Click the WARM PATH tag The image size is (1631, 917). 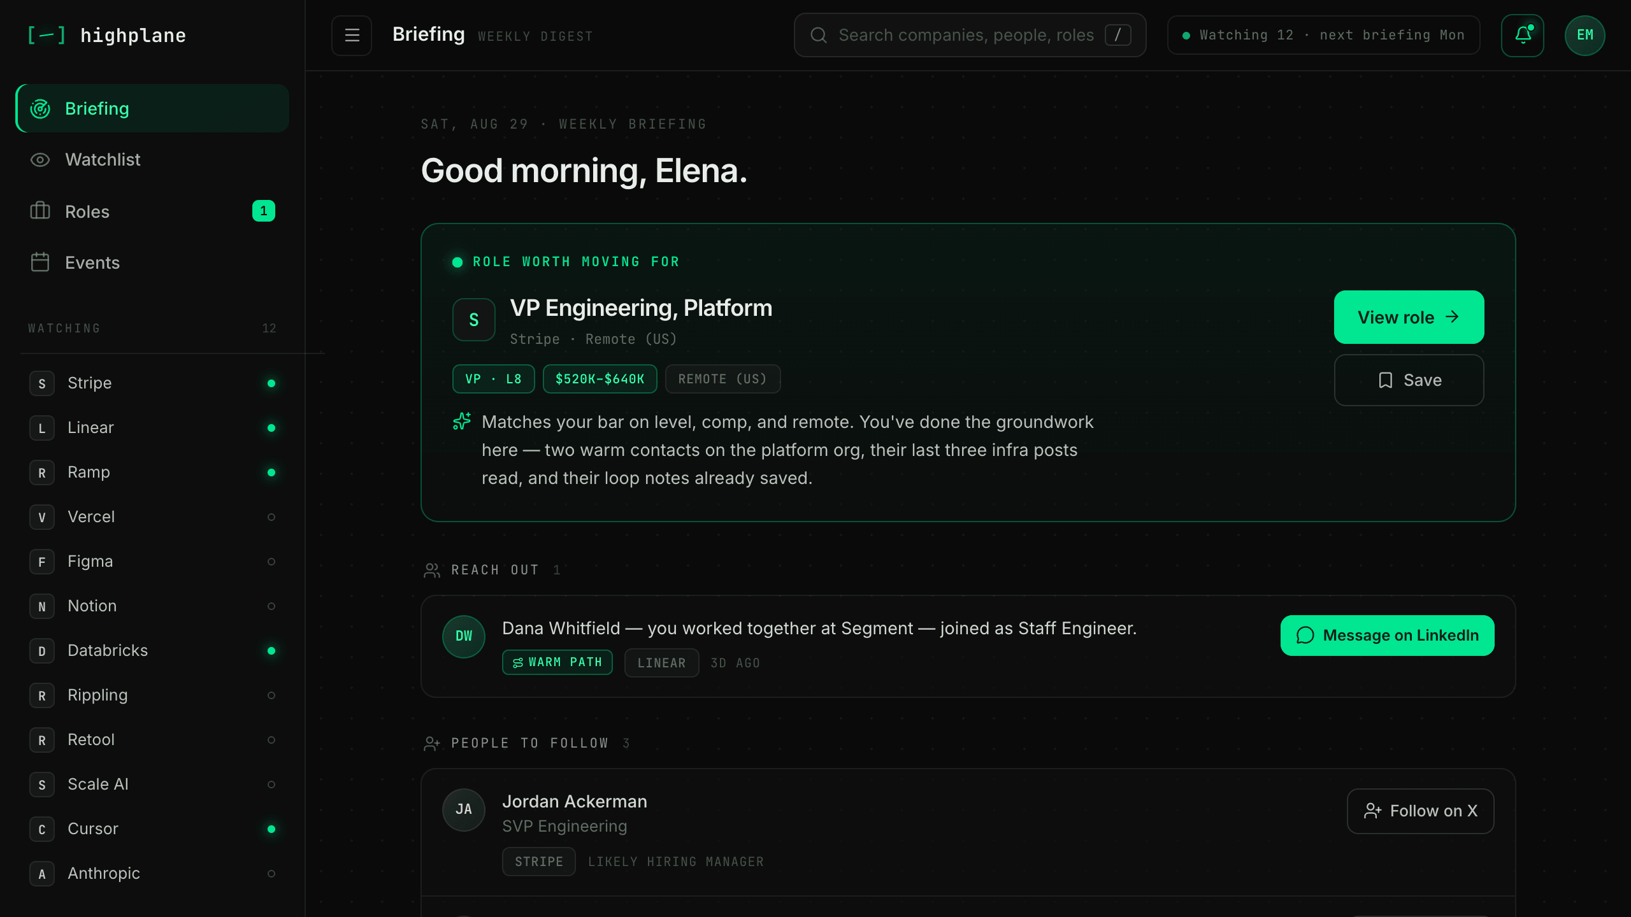[557, 662]
